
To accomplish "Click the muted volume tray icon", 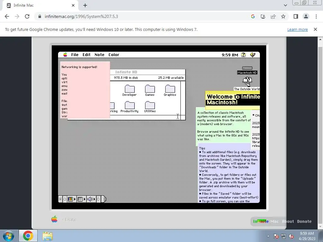I will (x=291, y=236).
